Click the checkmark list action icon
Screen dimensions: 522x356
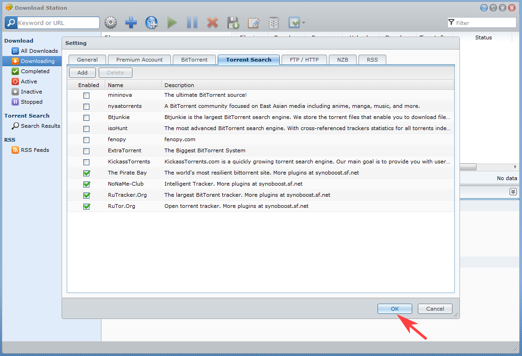click(294, 23)
